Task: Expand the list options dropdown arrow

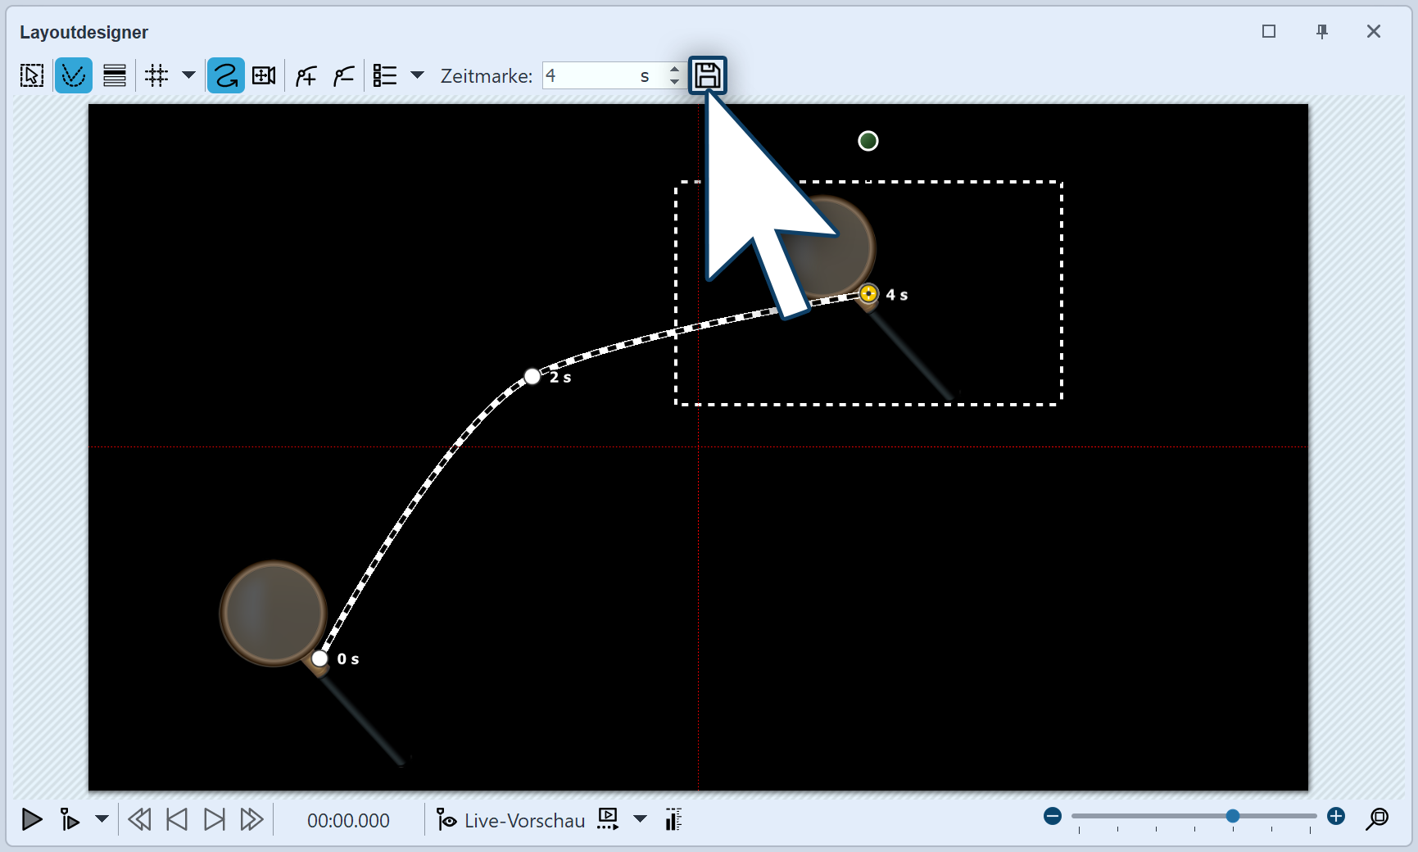Action: pyautogui.click(x=417, y=75)
